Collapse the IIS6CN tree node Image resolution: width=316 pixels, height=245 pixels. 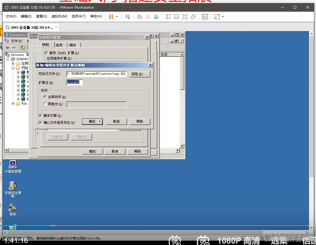[8, 59]
